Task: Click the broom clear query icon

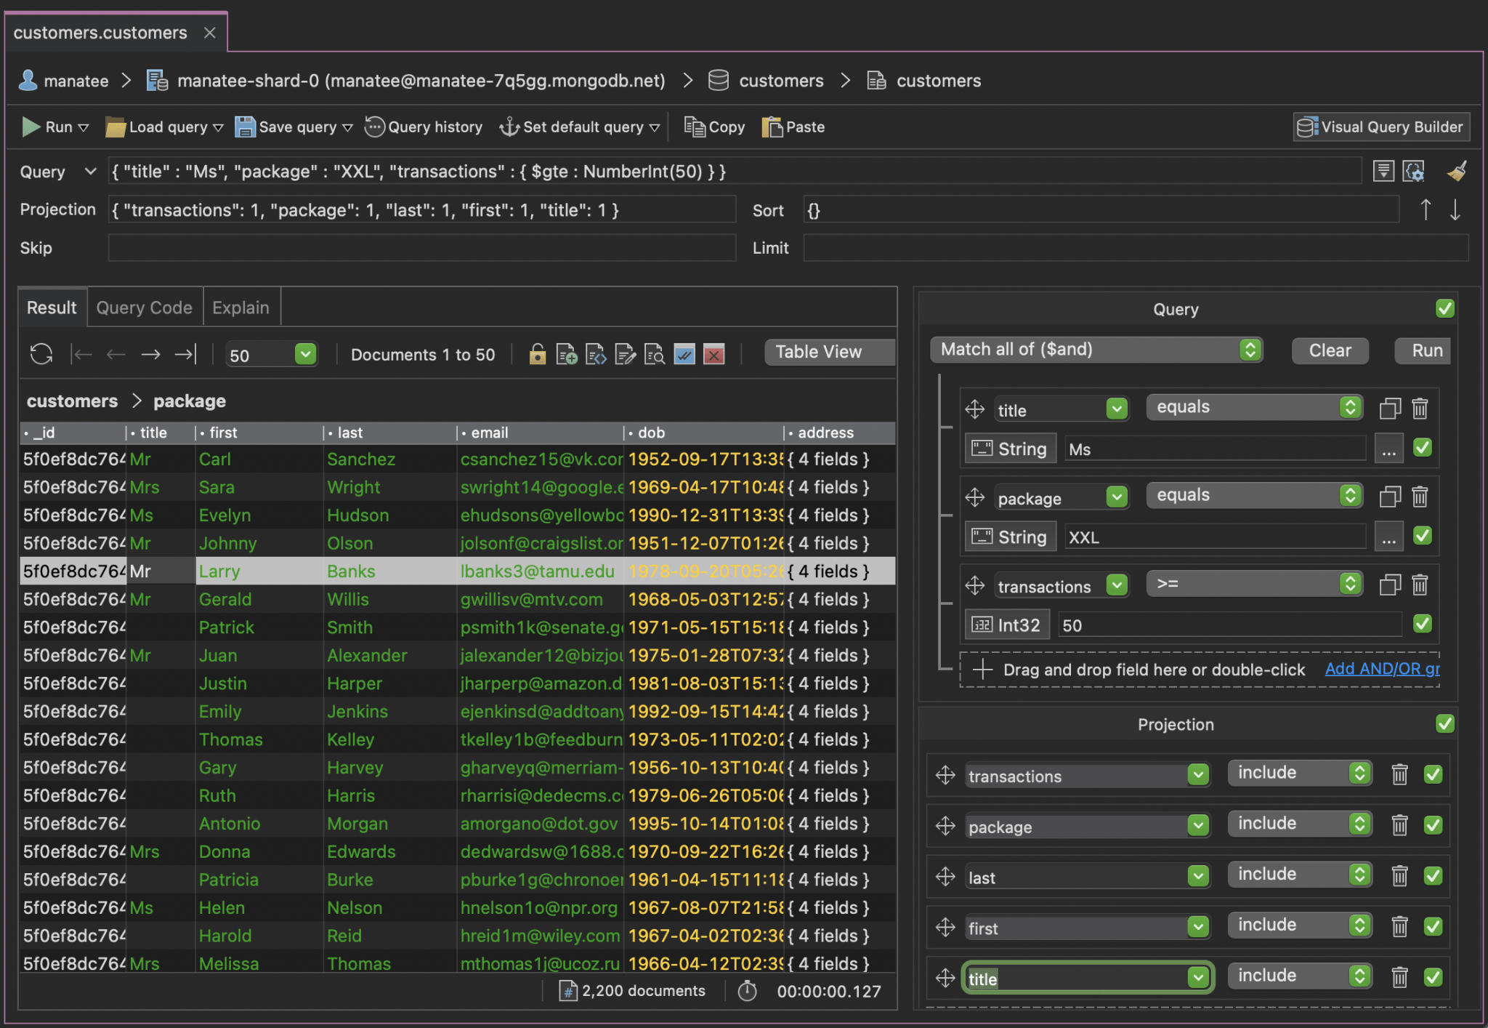Action: (1457, 172)
